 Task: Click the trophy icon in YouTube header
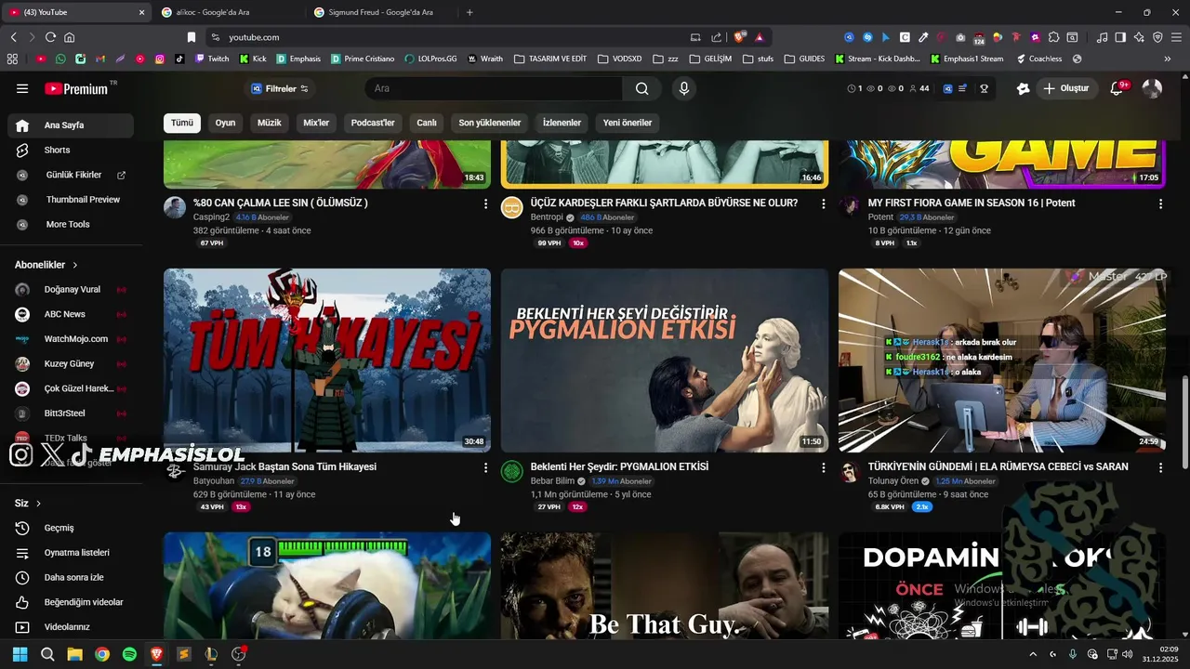tap(984, 88)
